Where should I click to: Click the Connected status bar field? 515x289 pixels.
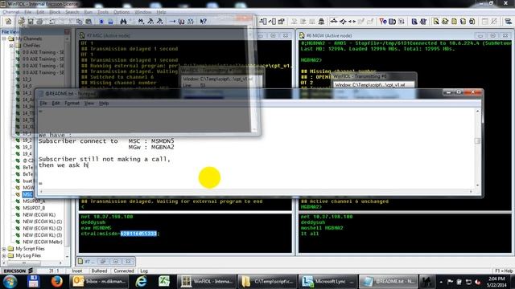123,271
